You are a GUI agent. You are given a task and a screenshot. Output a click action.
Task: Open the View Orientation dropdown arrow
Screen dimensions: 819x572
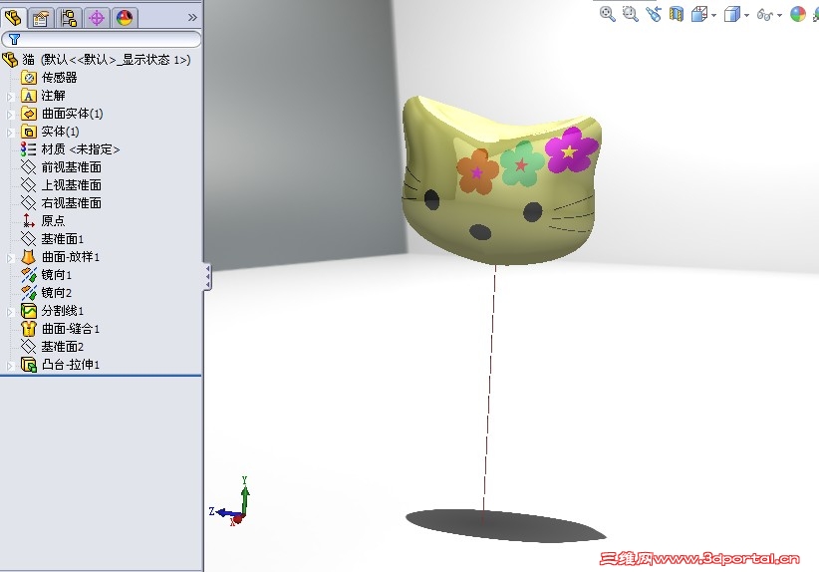pyautogui.click(x=714, y=16)
